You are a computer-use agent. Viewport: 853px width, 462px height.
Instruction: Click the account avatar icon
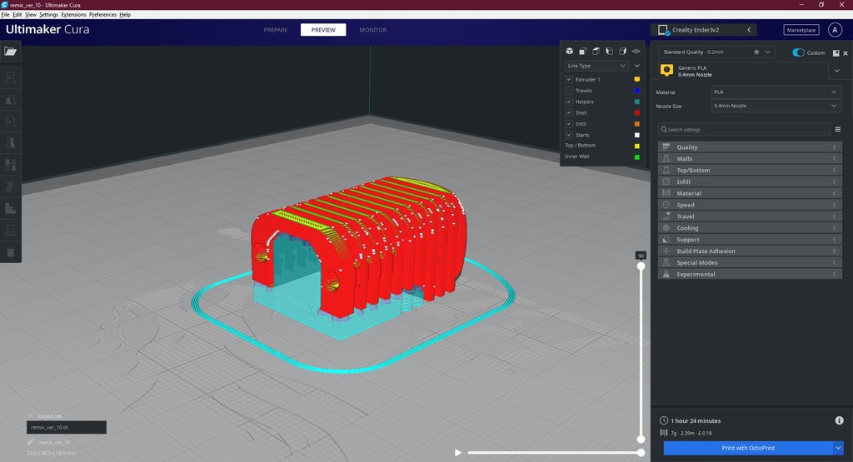point(836,30)
